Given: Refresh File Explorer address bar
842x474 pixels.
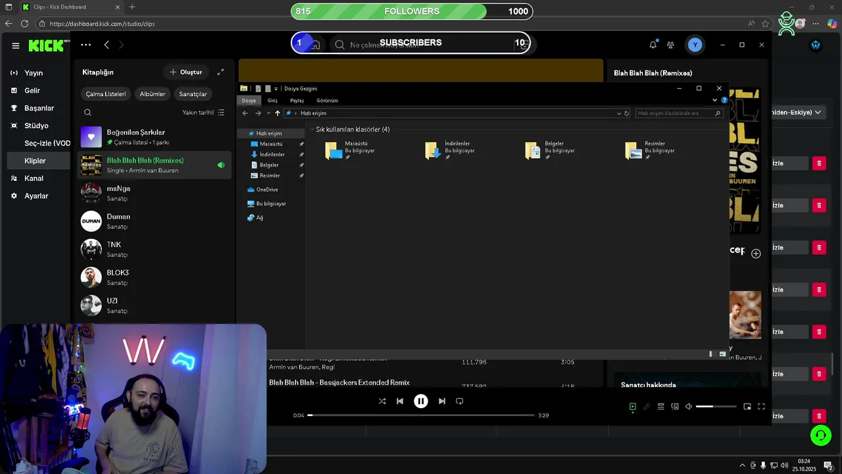Looking at the screenshot, I should pos(626,113).
